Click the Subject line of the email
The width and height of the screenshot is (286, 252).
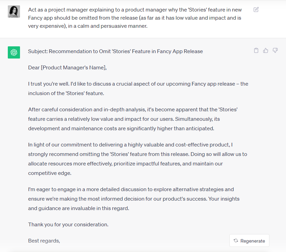click(115, 51)
